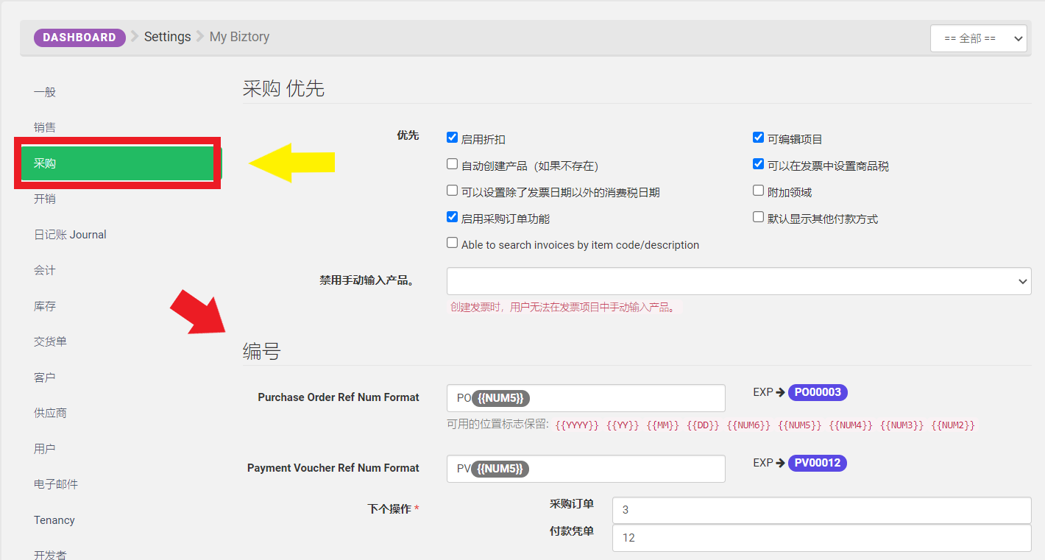Click the 付款凭单 next number field

(x=822, y=538)
